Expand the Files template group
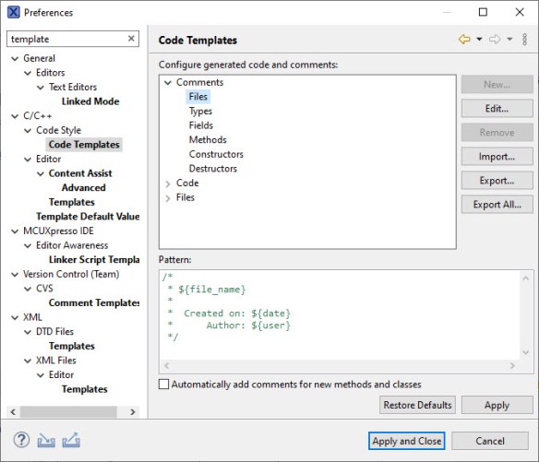 (x=168, y=198)
